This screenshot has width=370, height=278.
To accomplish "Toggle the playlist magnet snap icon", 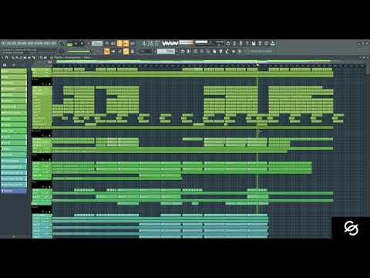I will [x=7, y=58].
